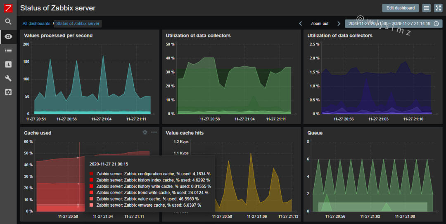Toggle fullscreen kiosk mode icon

point(438,8)
